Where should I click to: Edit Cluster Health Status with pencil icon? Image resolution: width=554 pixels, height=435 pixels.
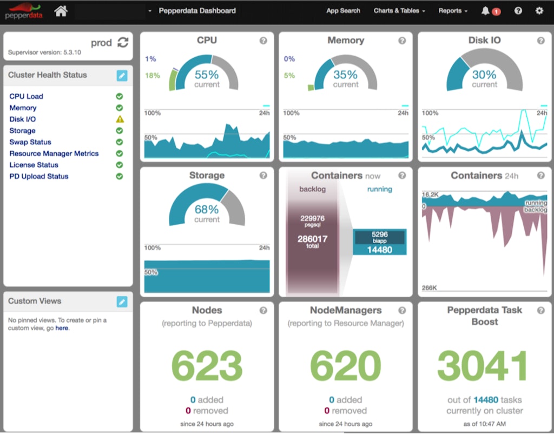click(x=122, y=75)
